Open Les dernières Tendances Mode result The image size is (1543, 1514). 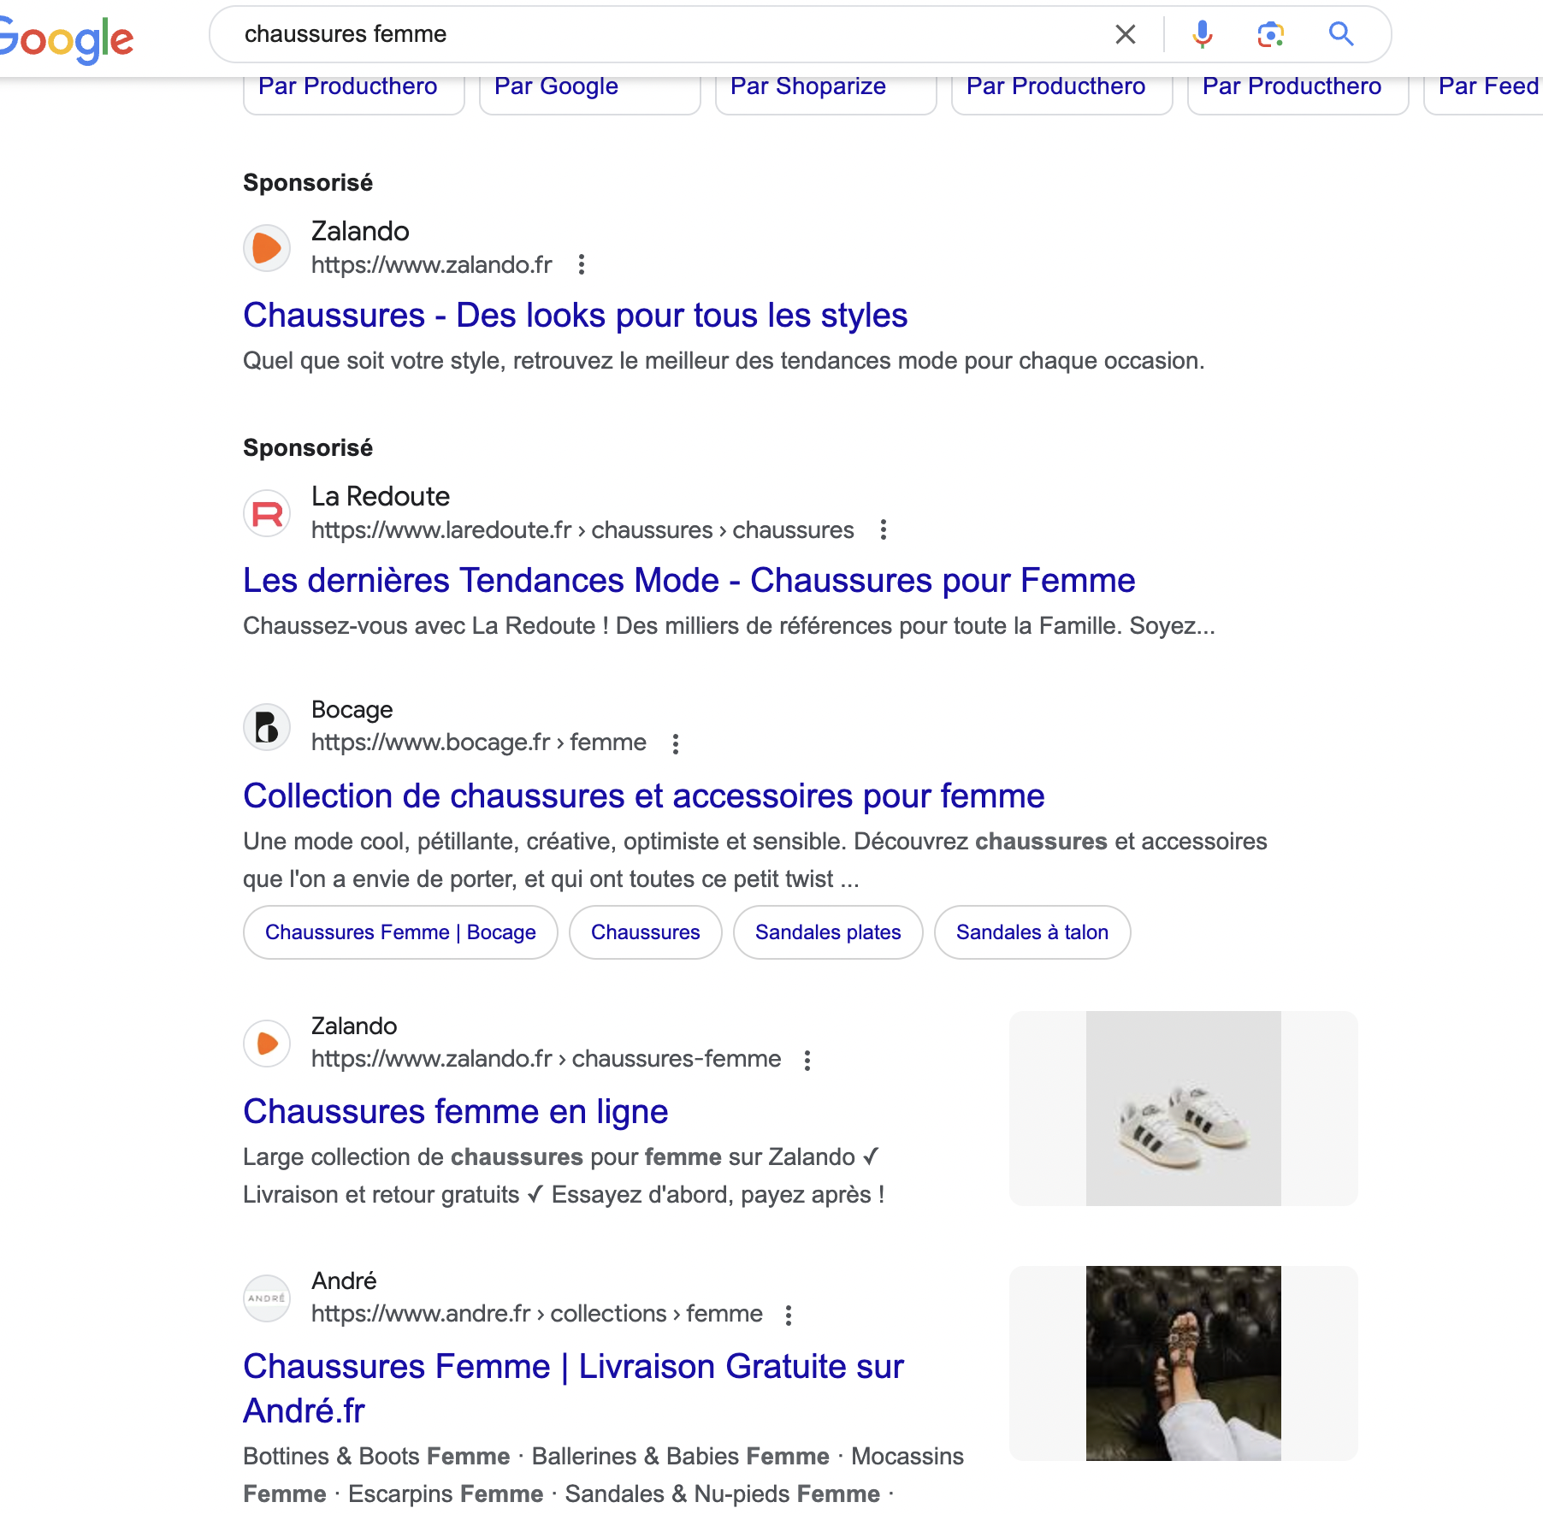point(689,580)
